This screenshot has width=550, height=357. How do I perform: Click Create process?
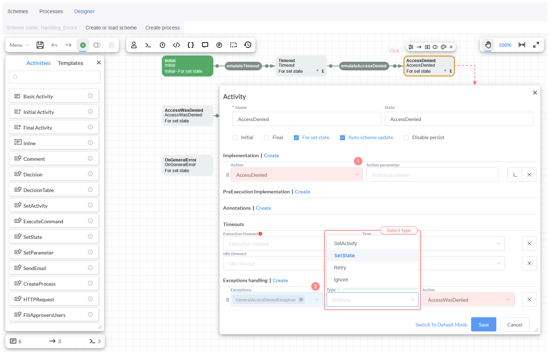point(162,28)
